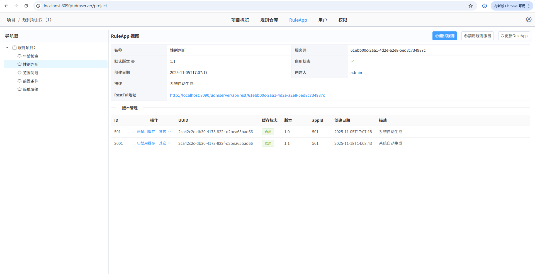
Task: Click the 更新RuleApp button
Action: [514, 36]
